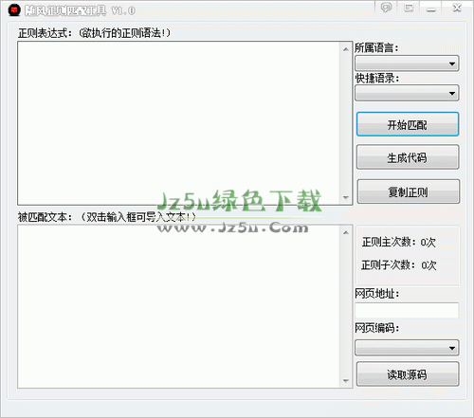Click the 生成代码 button
The height and width of the screenshot is (418, 474).
(x=408, y=157)
